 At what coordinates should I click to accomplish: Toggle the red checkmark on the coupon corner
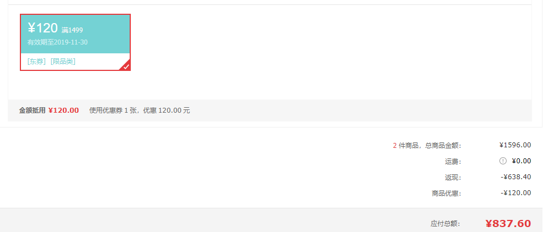click(126, 66)
